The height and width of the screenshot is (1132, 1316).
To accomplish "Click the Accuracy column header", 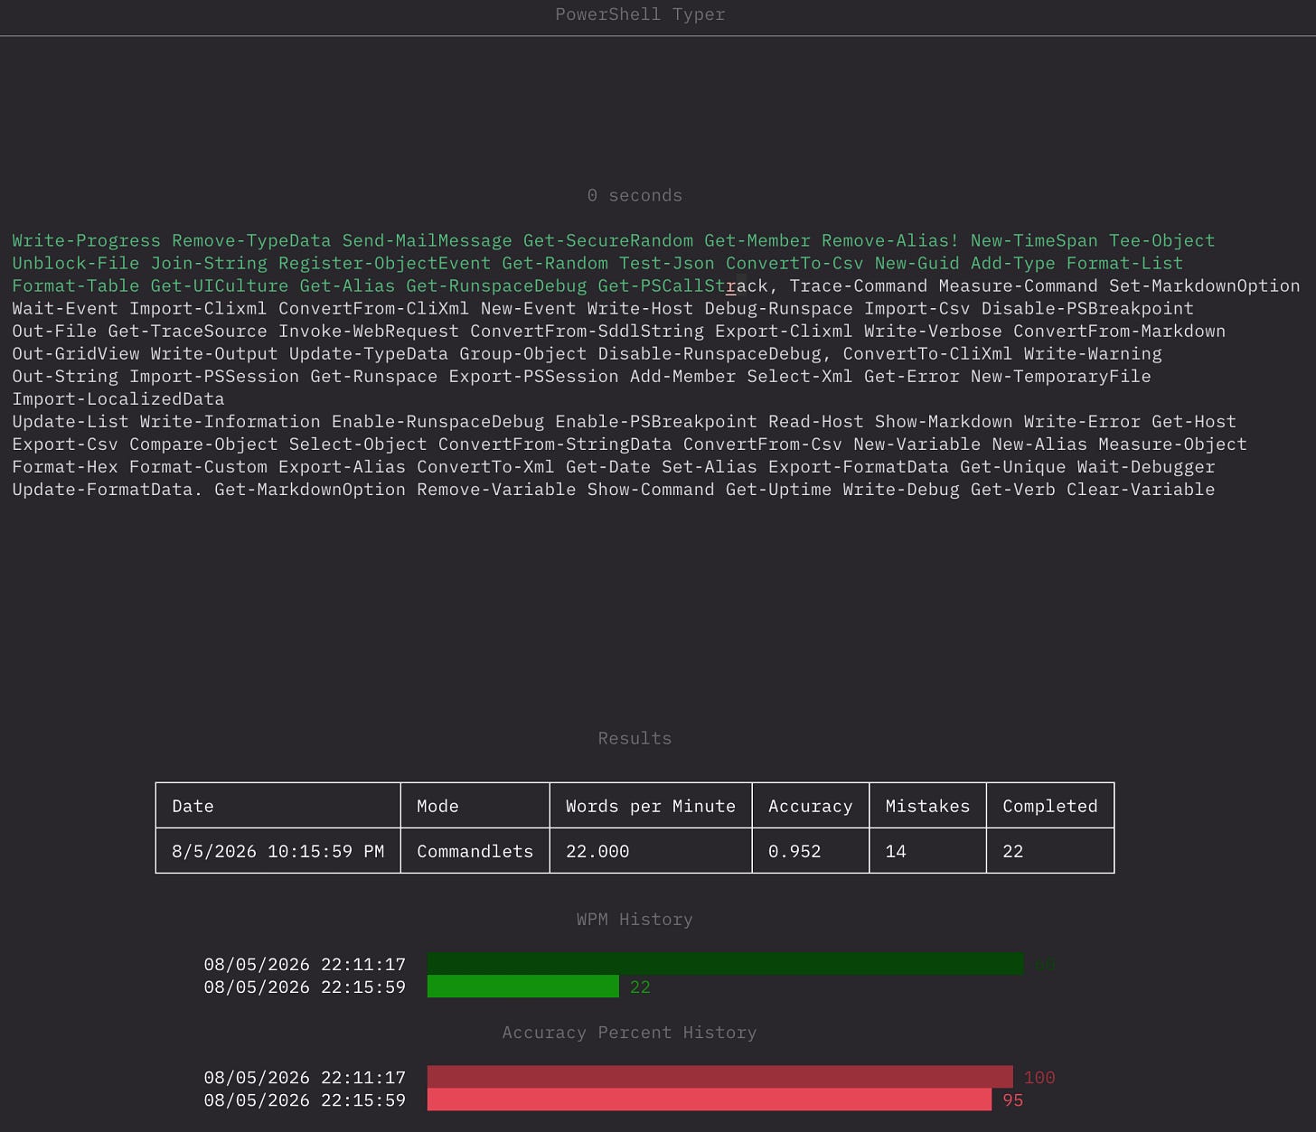I will coord(811,806).
